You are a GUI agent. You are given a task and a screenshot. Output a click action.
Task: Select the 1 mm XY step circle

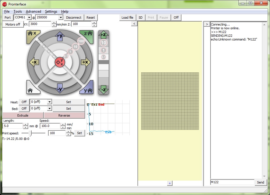click(x=70, y=52)
